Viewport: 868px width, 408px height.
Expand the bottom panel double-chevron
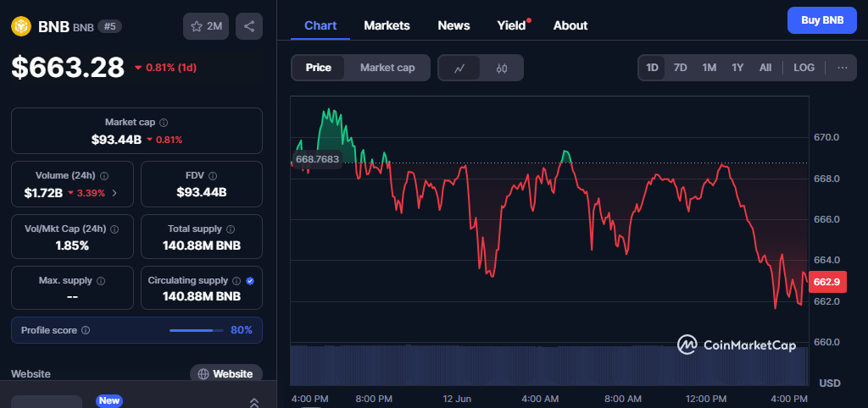[x=254, y=402]
